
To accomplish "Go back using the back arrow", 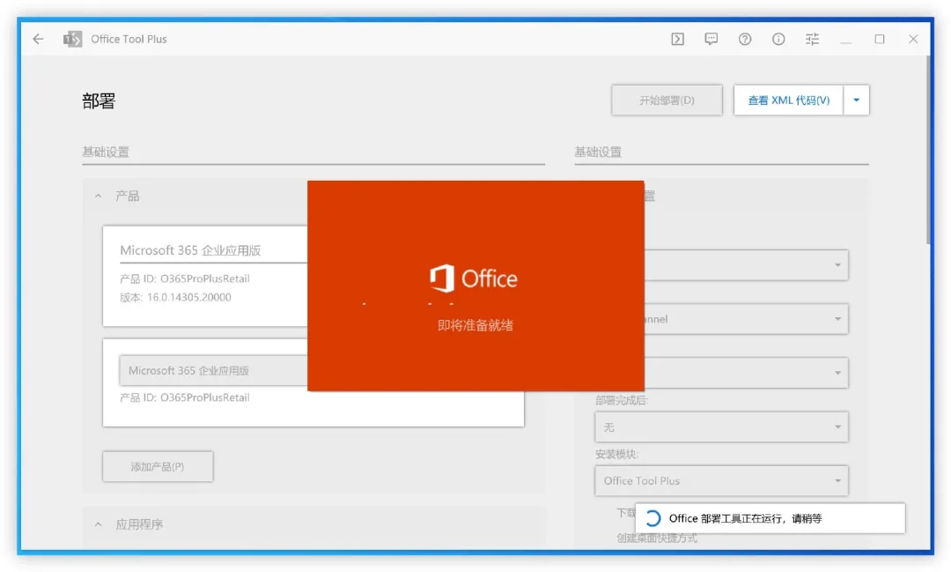I will tap(38, 39).
